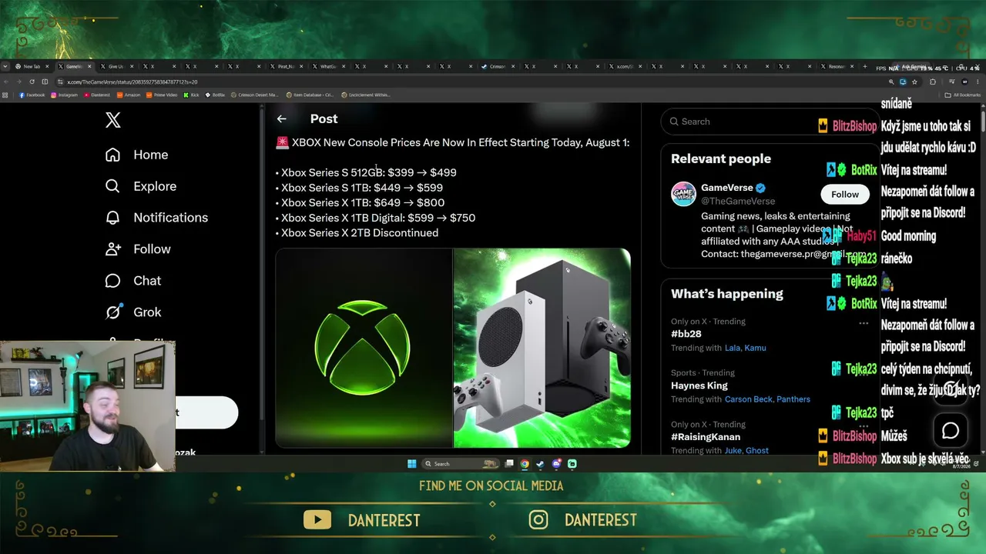This screenshot has width=986, height=554.
Task: Open the Notifications link text
Action: [x=170, y=218]
